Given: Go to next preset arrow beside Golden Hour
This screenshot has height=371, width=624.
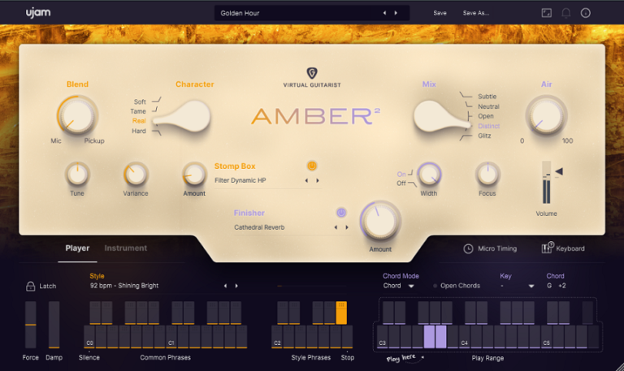Looking at the screenshot, I should click(396, 13).
